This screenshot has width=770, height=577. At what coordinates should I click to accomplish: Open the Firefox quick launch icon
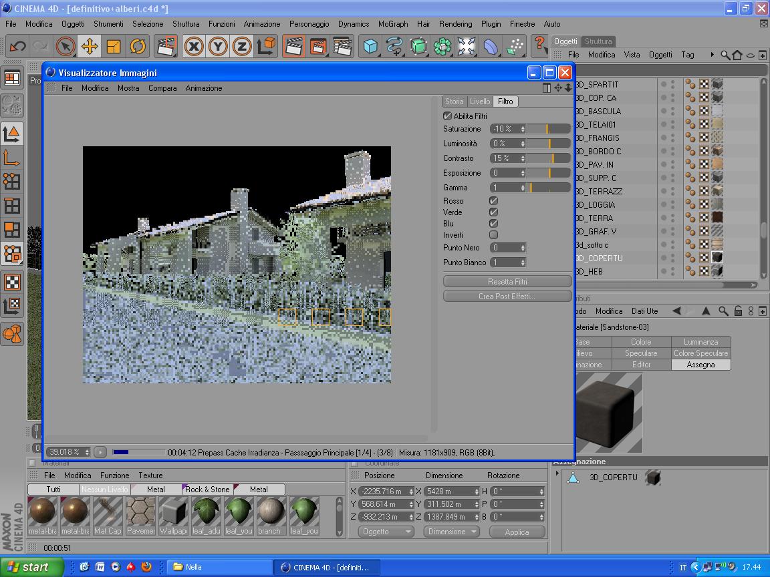pyautogui.click(x=146, y=567)
